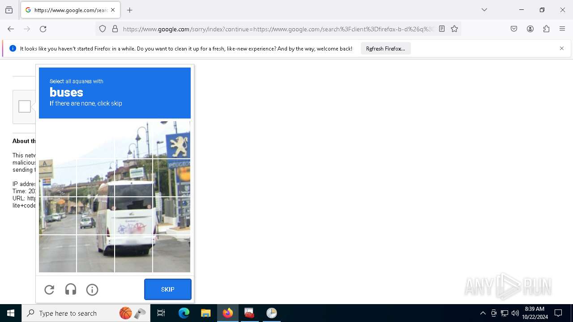
Task: Open the Firefox account icon
Action: [x=530, y=29]
